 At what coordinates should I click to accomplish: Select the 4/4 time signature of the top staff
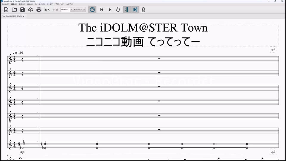[15, 59]
